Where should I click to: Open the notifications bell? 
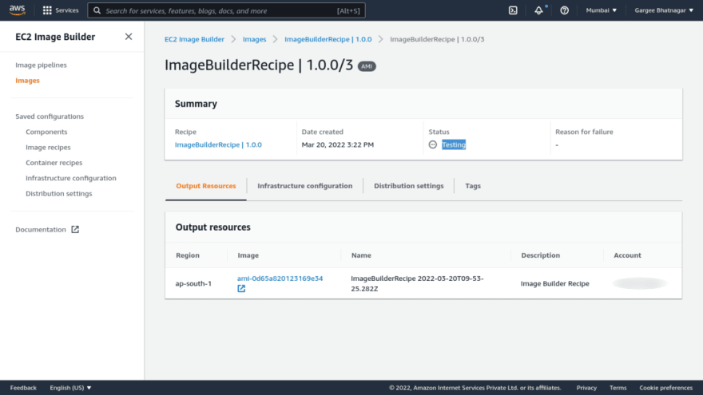(x=539, y=10)
